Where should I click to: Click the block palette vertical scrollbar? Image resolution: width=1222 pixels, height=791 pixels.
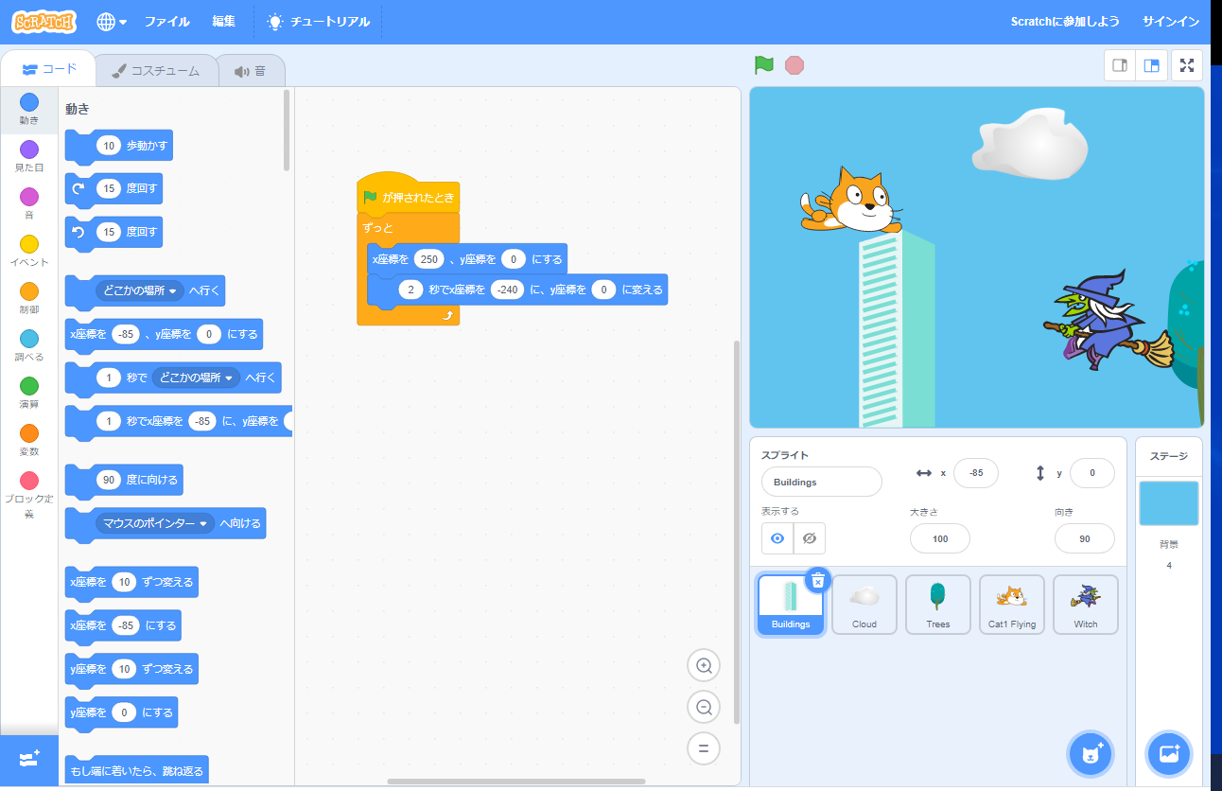coord(287,131)
